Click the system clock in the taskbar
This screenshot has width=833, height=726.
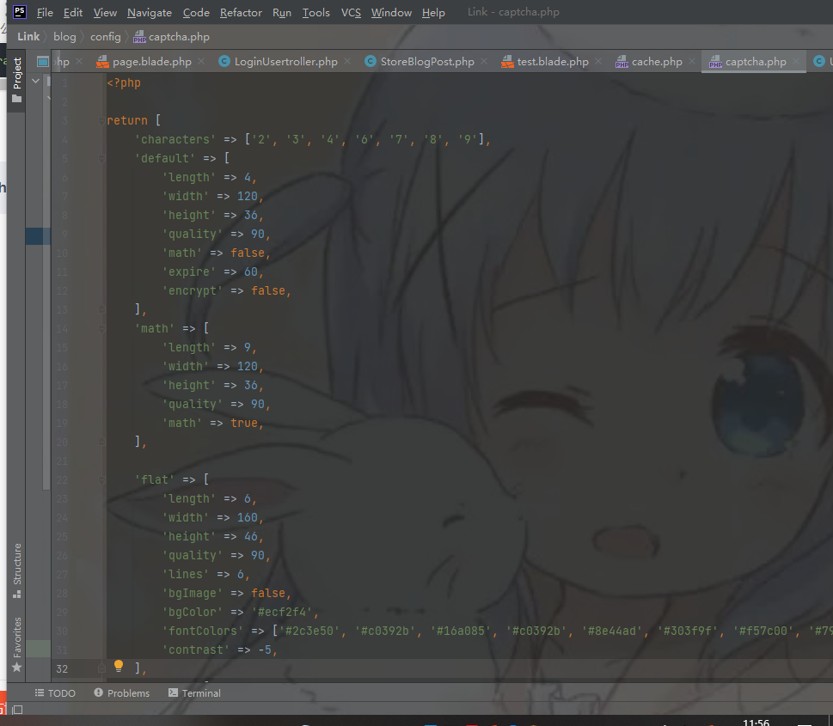click(x=756, y=723)
